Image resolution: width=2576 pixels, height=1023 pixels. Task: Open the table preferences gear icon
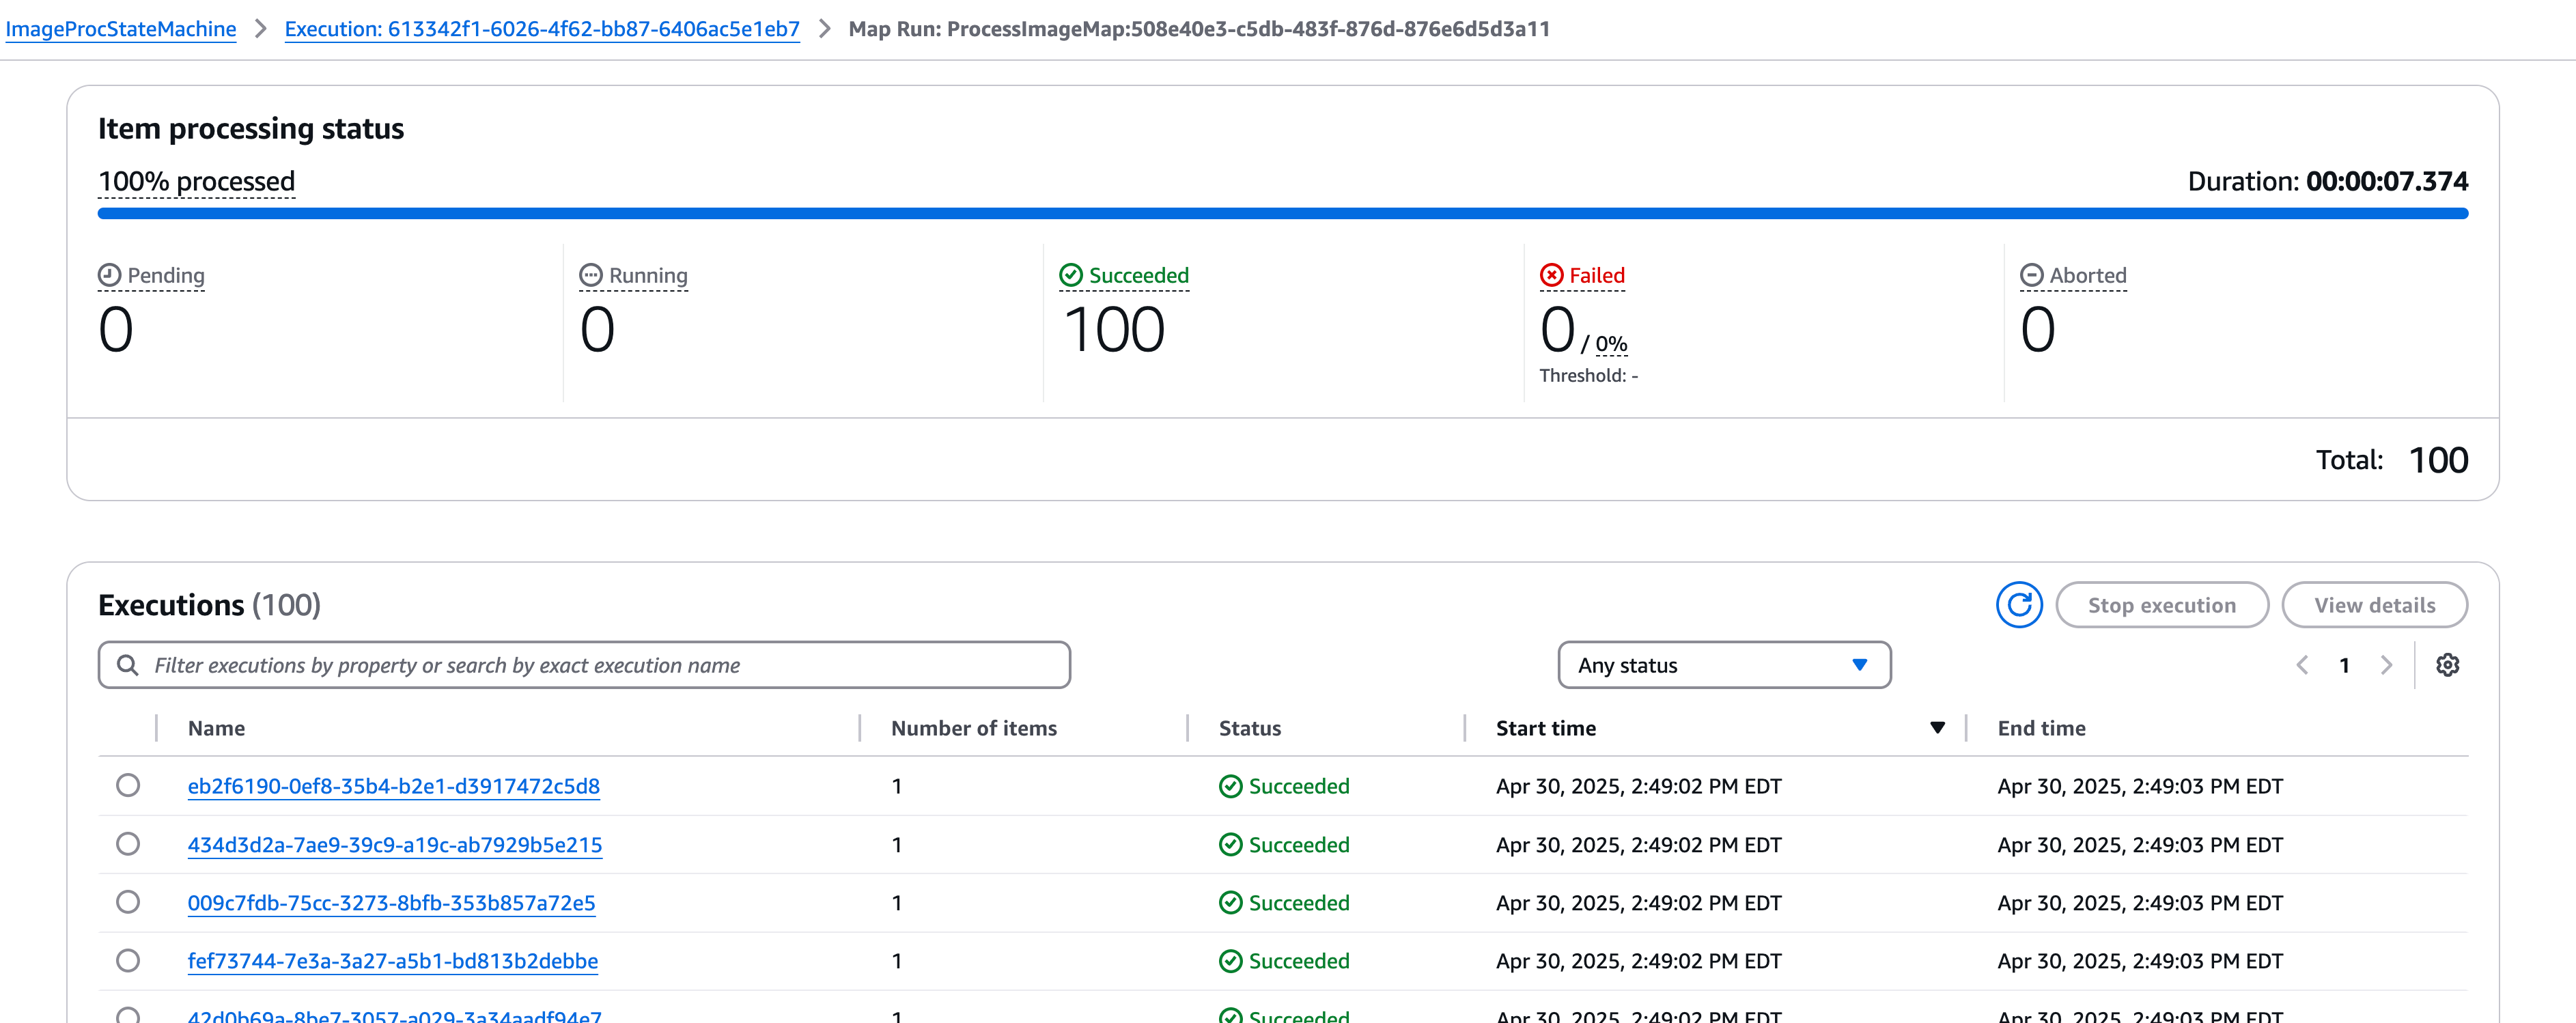point(2448,665)
